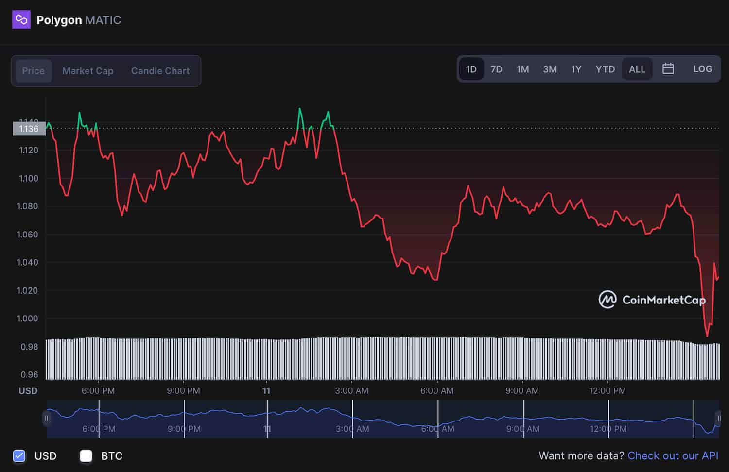Screen dimensions: 729x472
Task: Open the Candle Chart tab
Action: [160, 71]
